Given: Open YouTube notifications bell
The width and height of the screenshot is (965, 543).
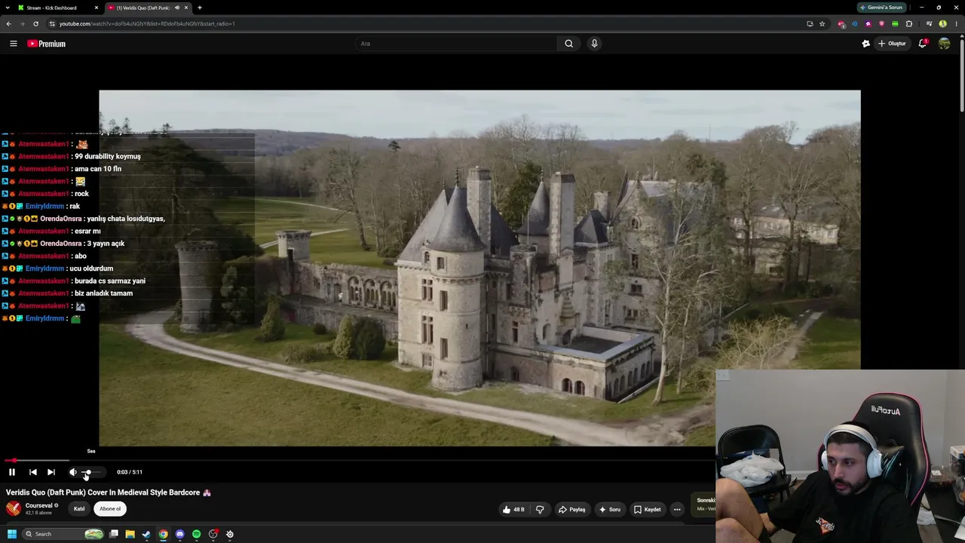Looking at the screenshot, I should coord(923,44).
